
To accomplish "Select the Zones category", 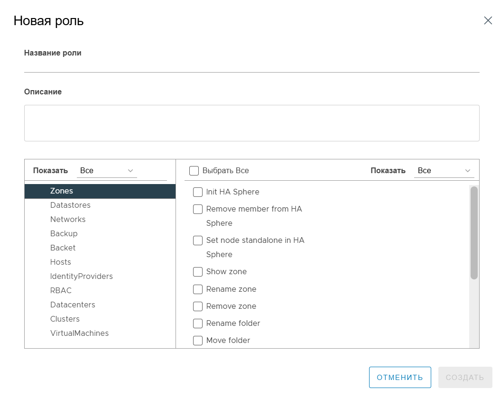I will [x=100, y=191].
